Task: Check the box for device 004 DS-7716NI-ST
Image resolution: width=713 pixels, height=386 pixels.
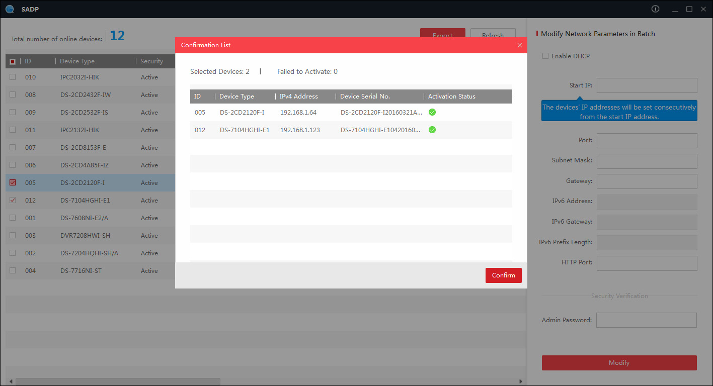Action: [x=13, y=270]
